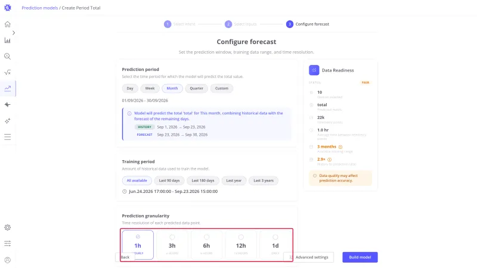Go to step 1 Select intent
This screenshot has height=268, width=477.
(179, 24)
